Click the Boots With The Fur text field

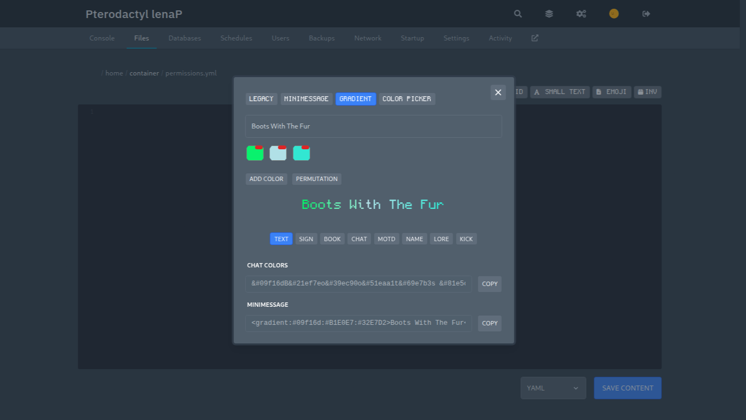tap(373, 126)
